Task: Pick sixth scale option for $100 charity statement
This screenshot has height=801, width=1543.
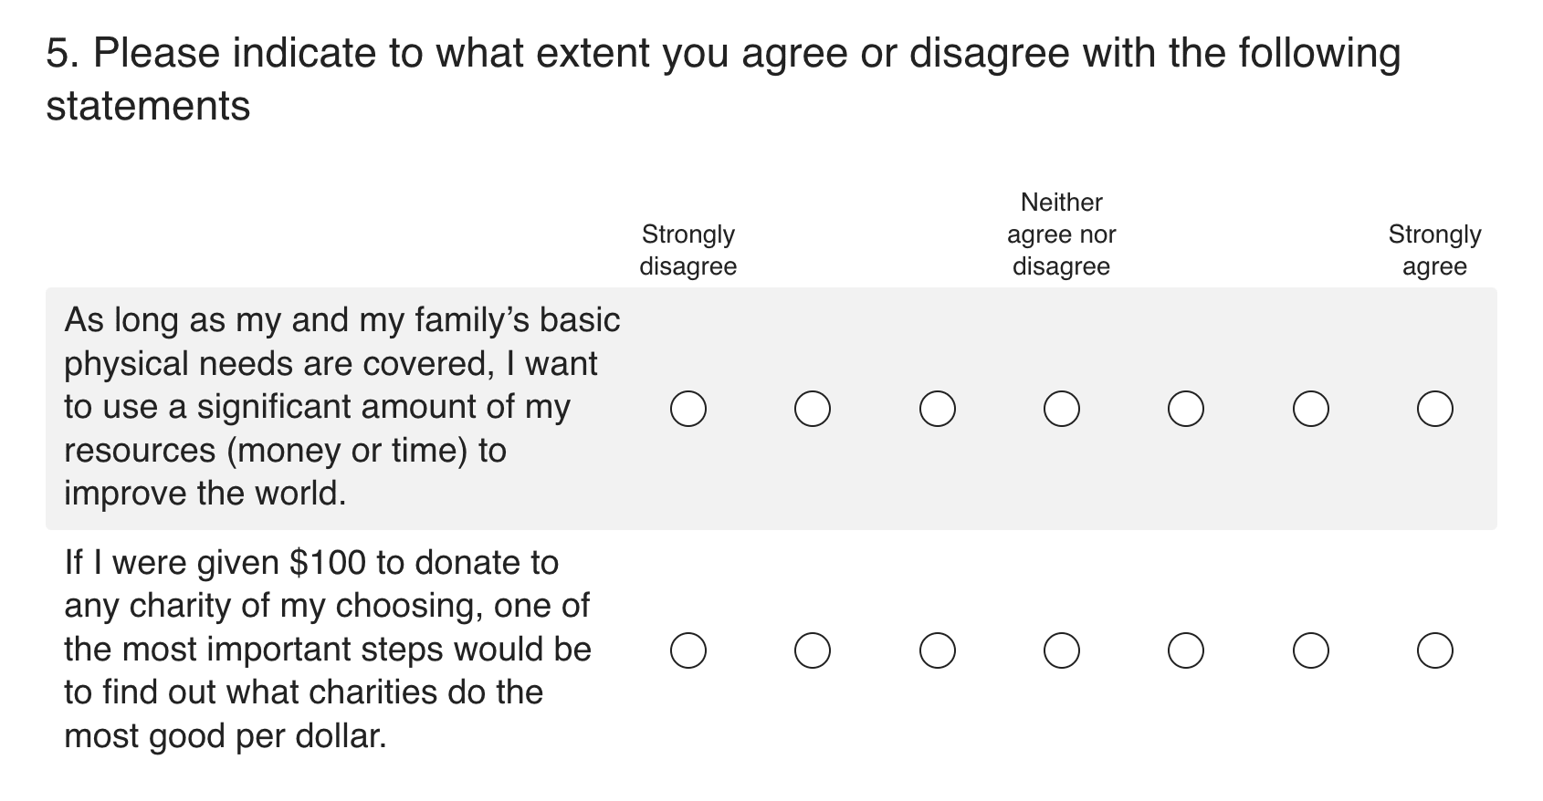Action: click(x=1310, y=650)
